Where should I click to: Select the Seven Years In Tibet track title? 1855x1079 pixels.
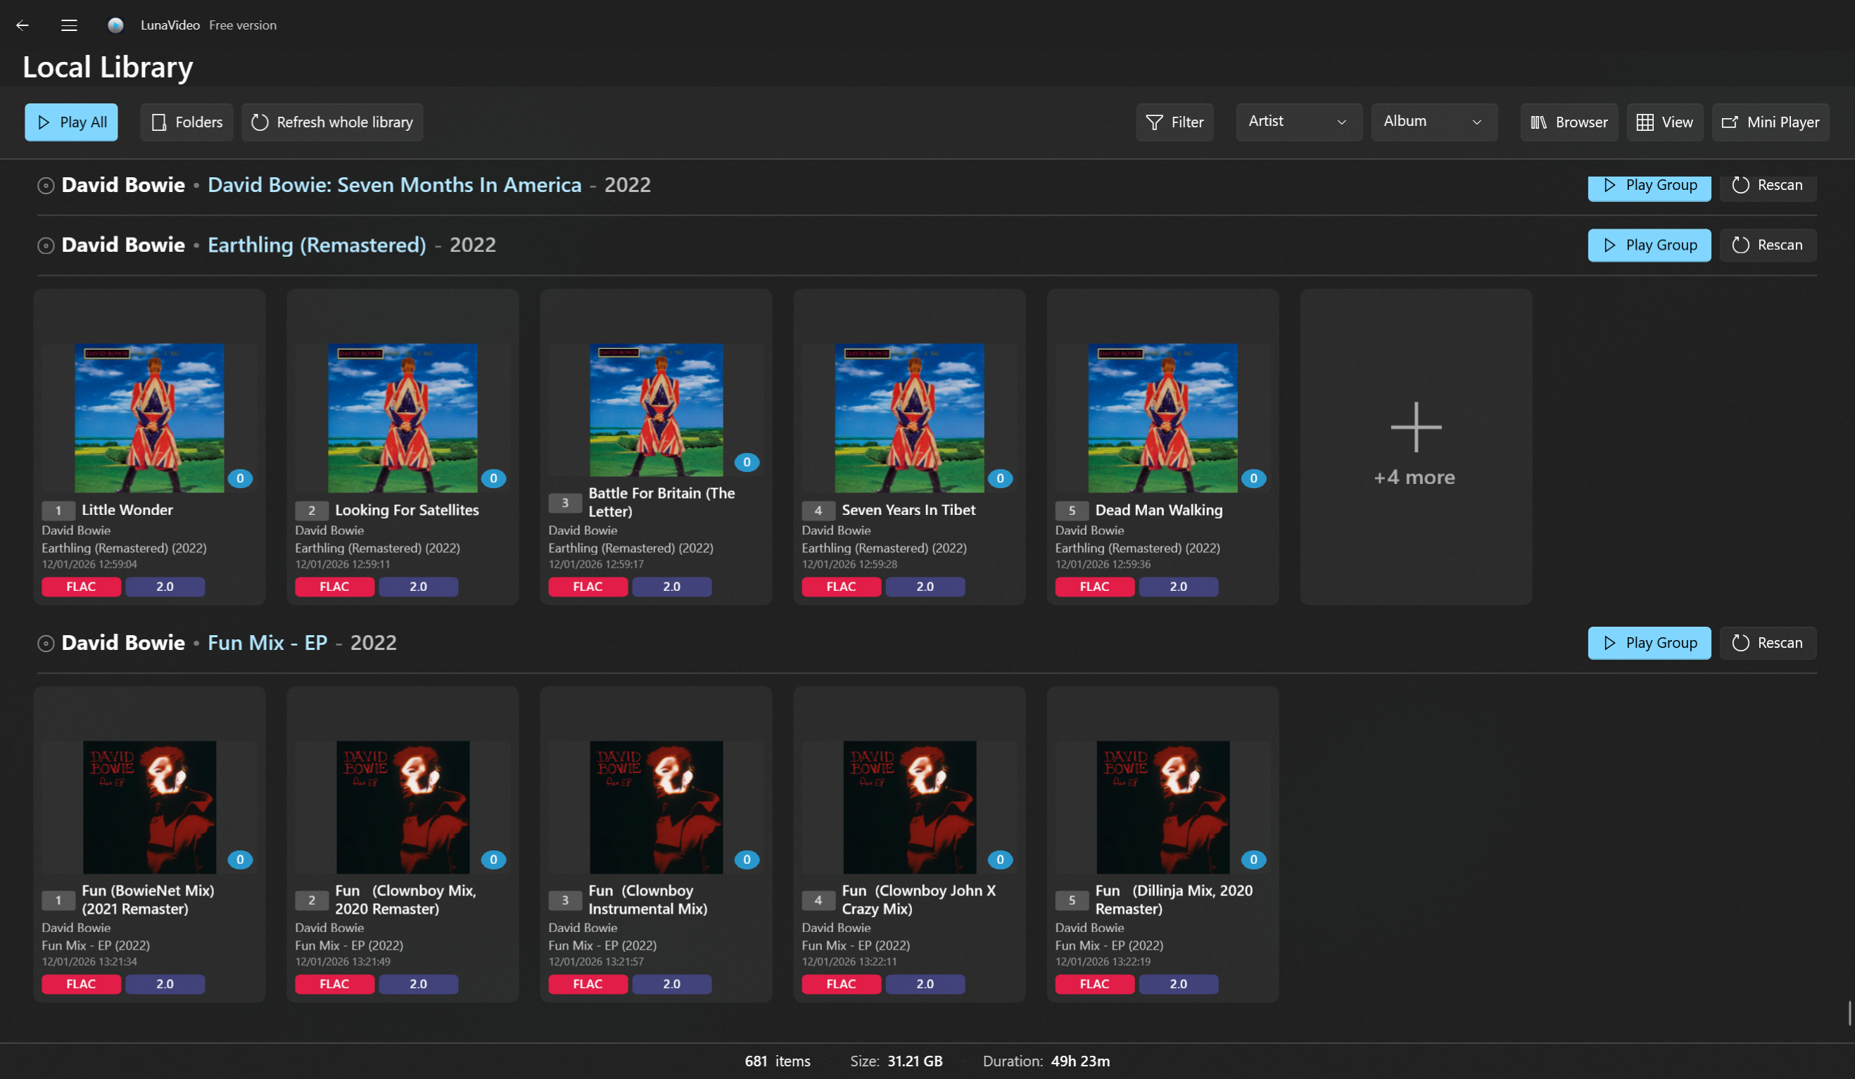tap(909, 510)
